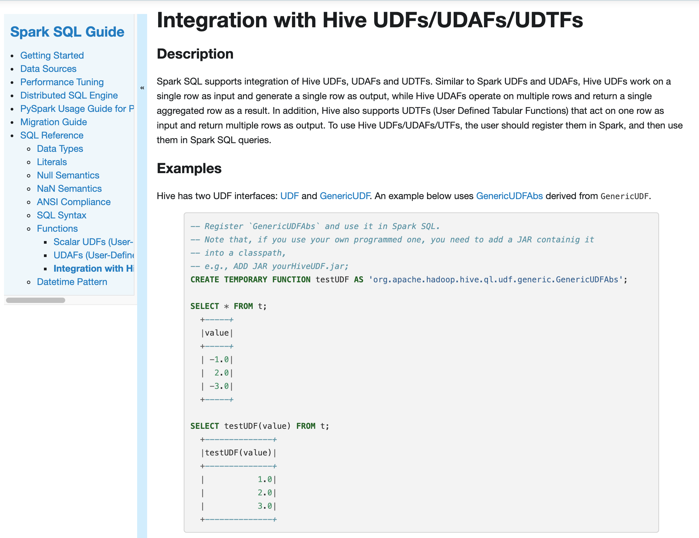
Task: Select ANSI Compliance in the sidebar
Action: pos(74,202)
